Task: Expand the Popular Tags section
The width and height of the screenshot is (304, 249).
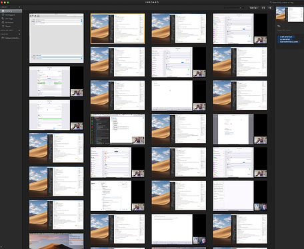Action: pos(19,30)
